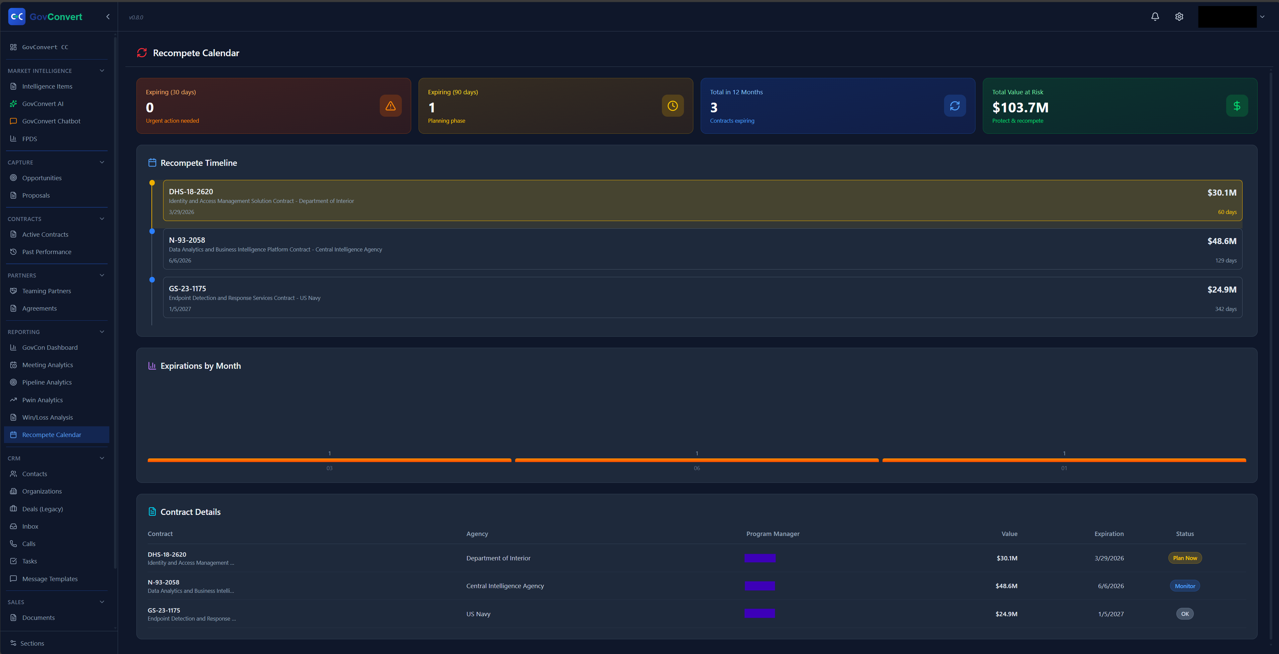Click the refresh icon in Total in 12 Months card
This screenshot has height=654, width=1279.
point(954,106)
